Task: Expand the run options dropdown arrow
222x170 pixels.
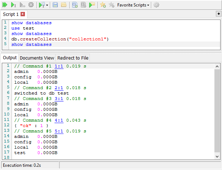Action: pos(47,5)
